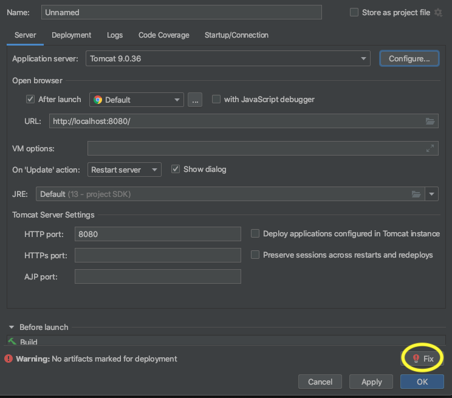Viewport: 452px width, 398px height.
Task: Open the Startup/Connection tab
Action: [236, 35]
